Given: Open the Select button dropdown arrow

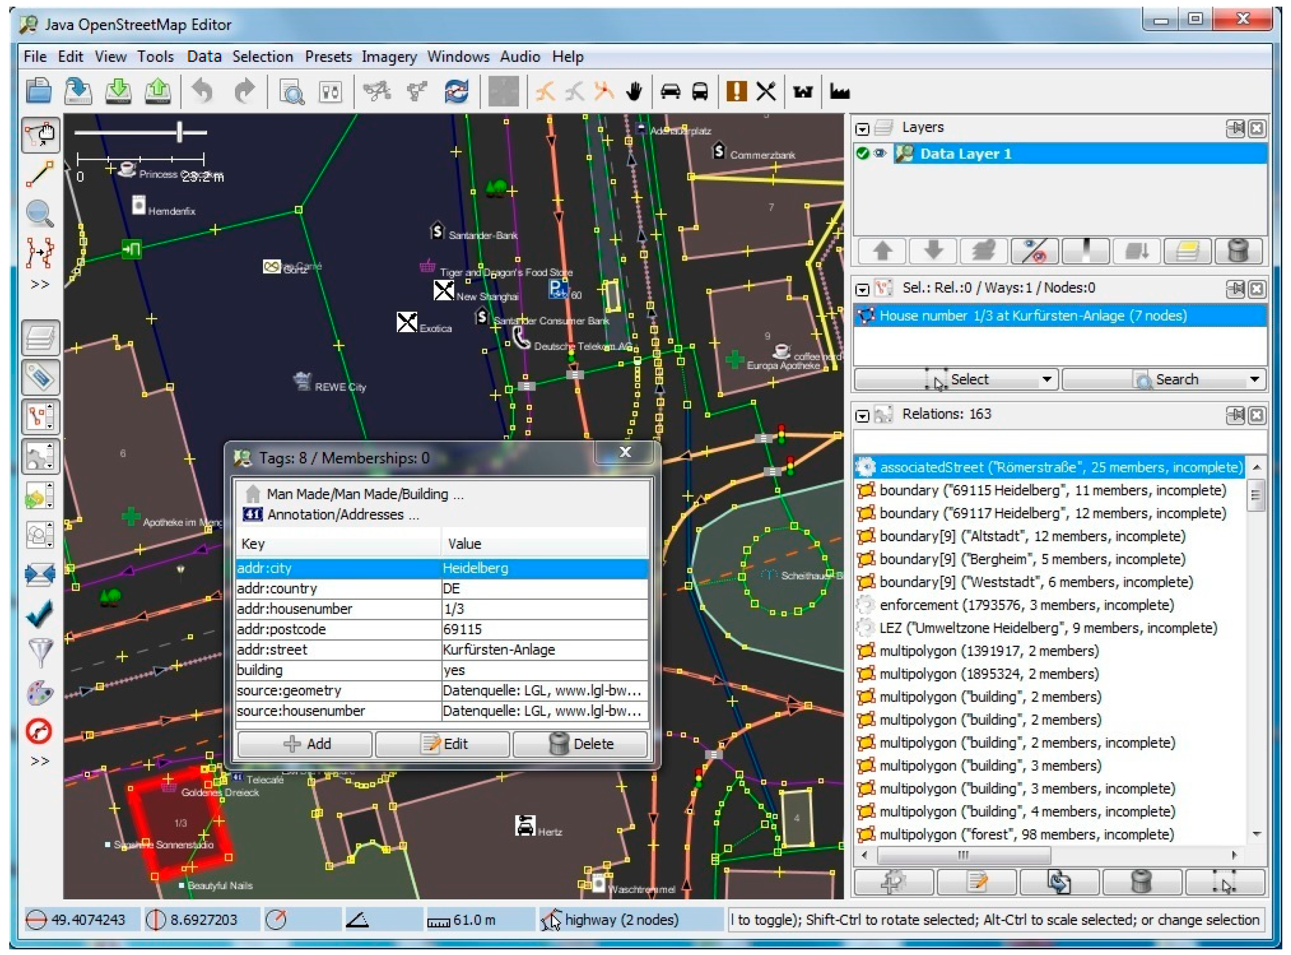Looking at the screenshot, I should tap(1046, 380).
